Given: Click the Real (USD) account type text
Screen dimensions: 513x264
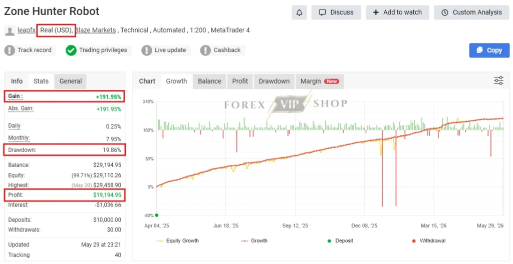Looking at the screenshot, I should 56,30.
